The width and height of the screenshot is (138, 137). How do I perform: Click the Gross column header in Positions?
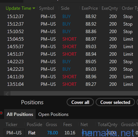point(52,125)
